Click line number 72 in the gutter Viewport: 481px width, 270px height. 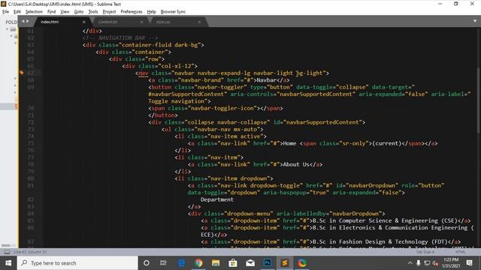(31, 122)
